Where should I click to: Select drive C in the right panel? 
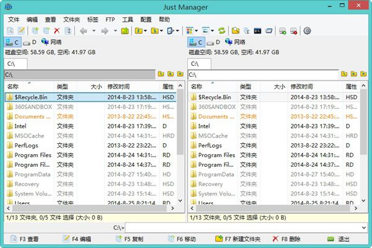(x=196, y=42)
